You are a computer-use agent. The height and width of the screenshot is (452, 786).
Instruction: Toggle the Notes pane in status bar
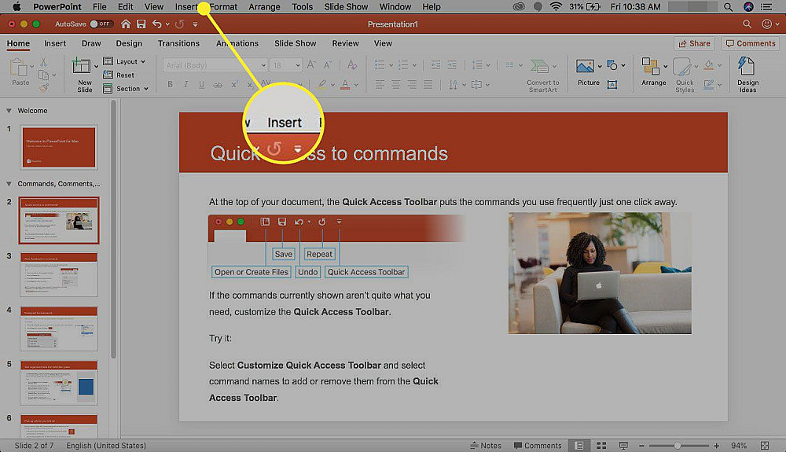tap(486, 446)
